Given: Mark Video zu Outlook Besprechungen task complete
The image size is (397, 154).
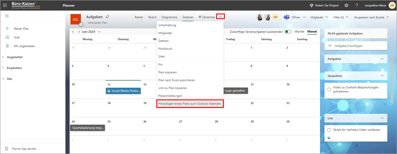Looking at the screenshot, I should click(x=329, y=89).
